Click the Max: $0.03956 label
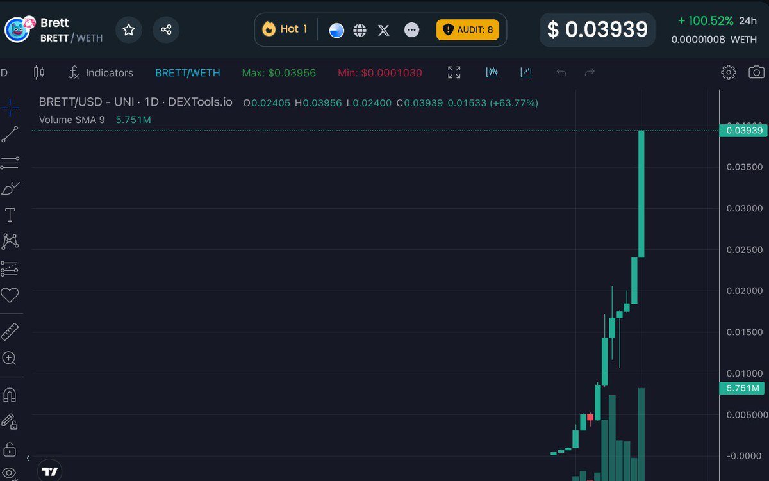Image resolution: width=769 pixels, height=481 pixels. (279, 72)
